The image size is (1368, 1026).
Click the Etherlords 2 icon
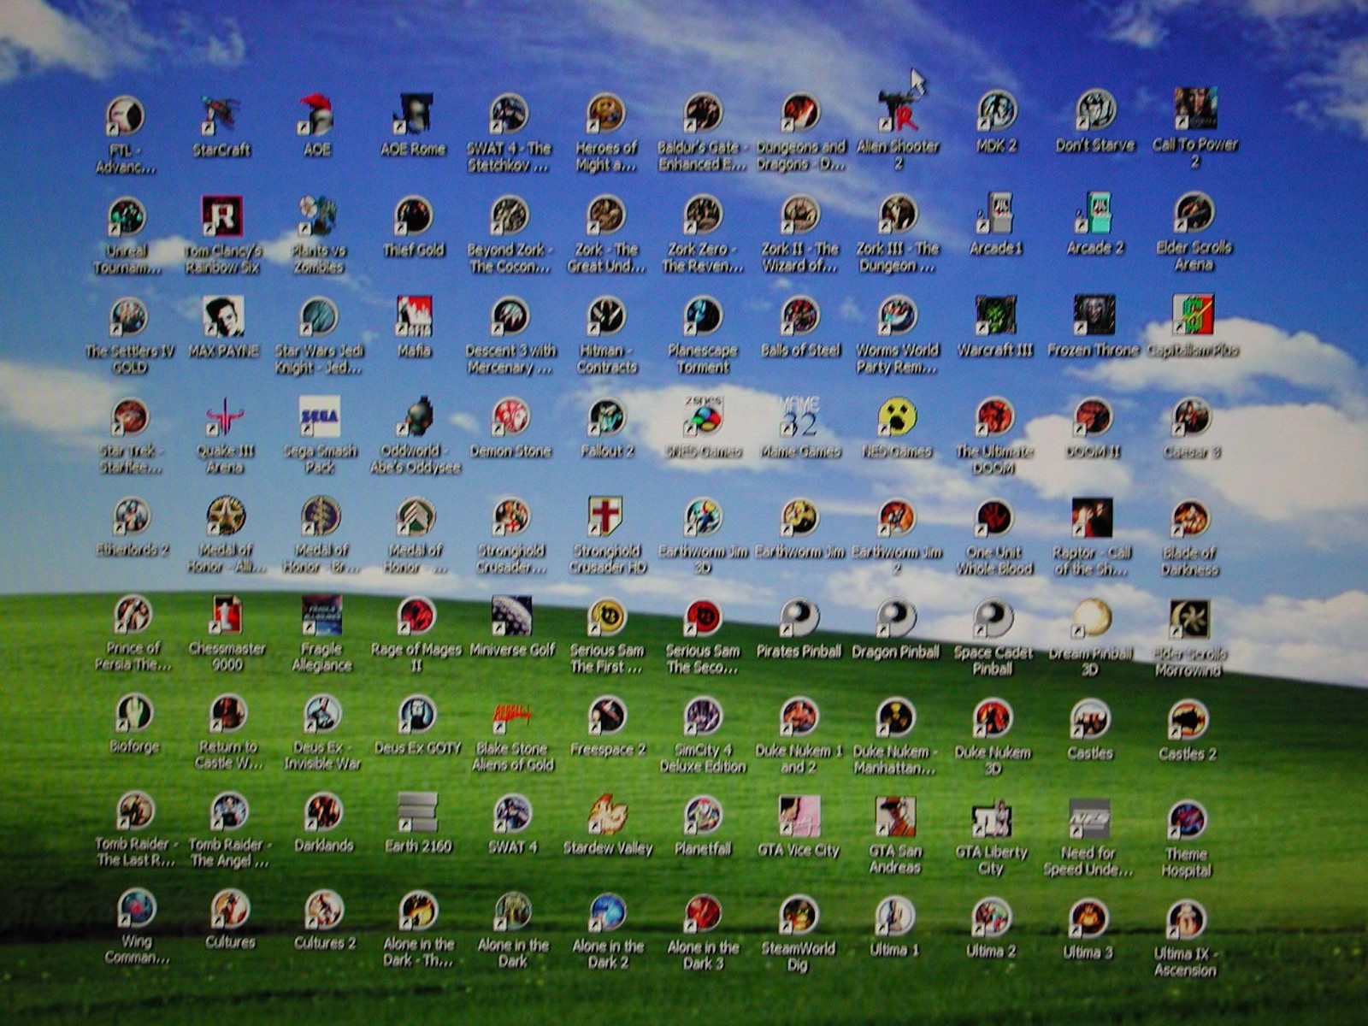[132, 517]
